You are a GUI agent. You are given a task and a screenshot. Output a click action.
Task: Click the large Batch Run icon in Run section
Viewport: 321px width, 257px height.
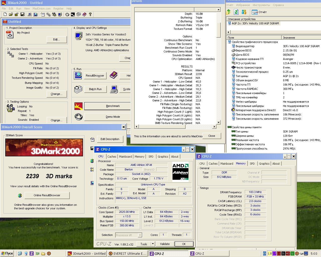(x=78, y=89)
